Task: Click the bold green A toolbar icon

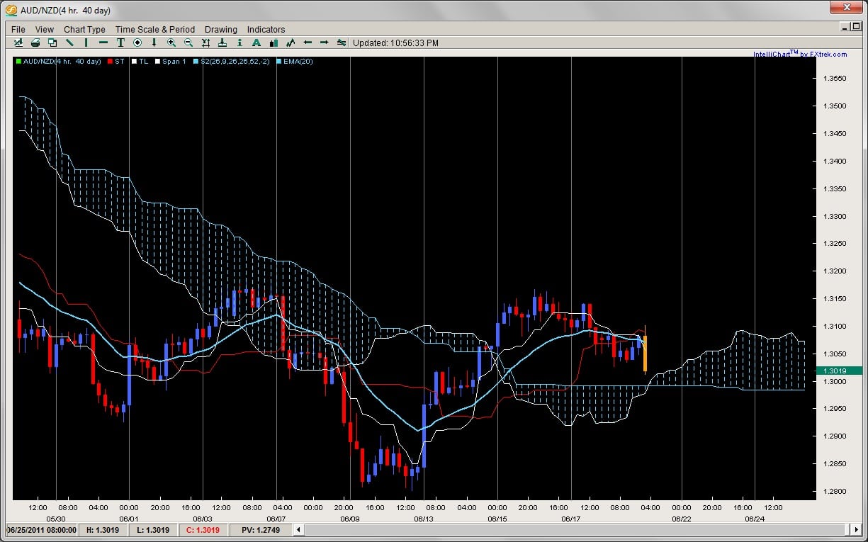Action: pyautogui.click(x=257, y=43)
